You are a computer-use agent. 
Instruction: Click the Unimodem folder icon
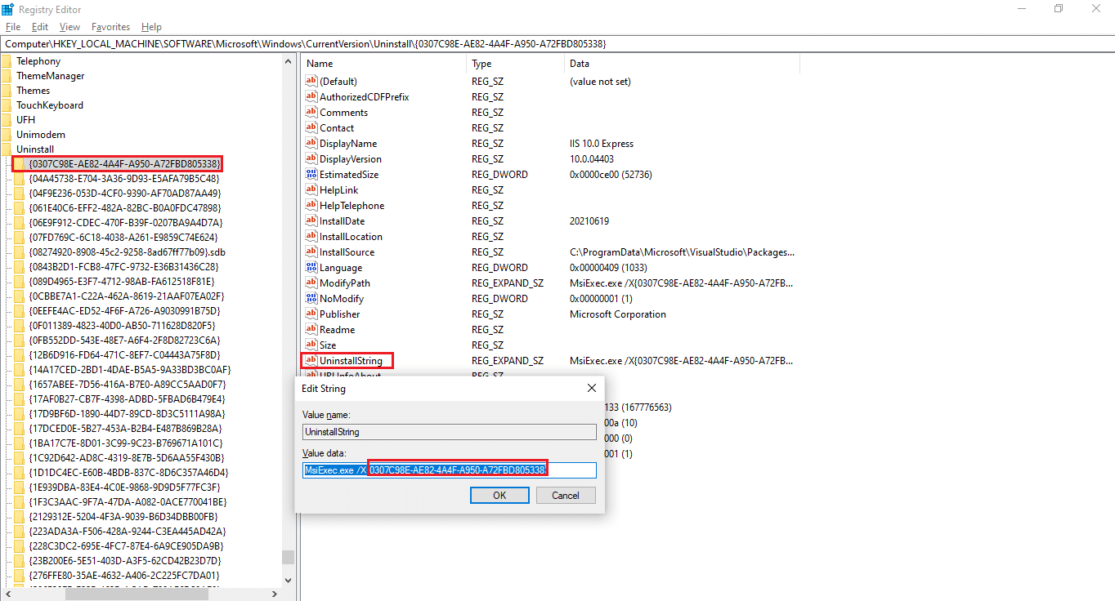(x=7, y=135)
